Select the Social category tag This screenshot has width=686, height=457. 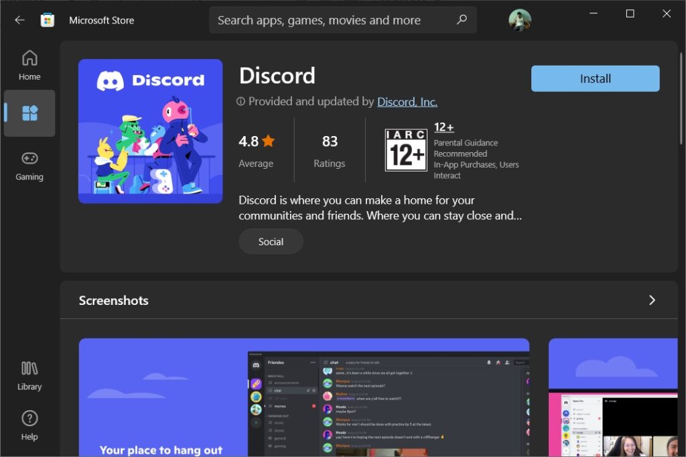tap(271, 241)
